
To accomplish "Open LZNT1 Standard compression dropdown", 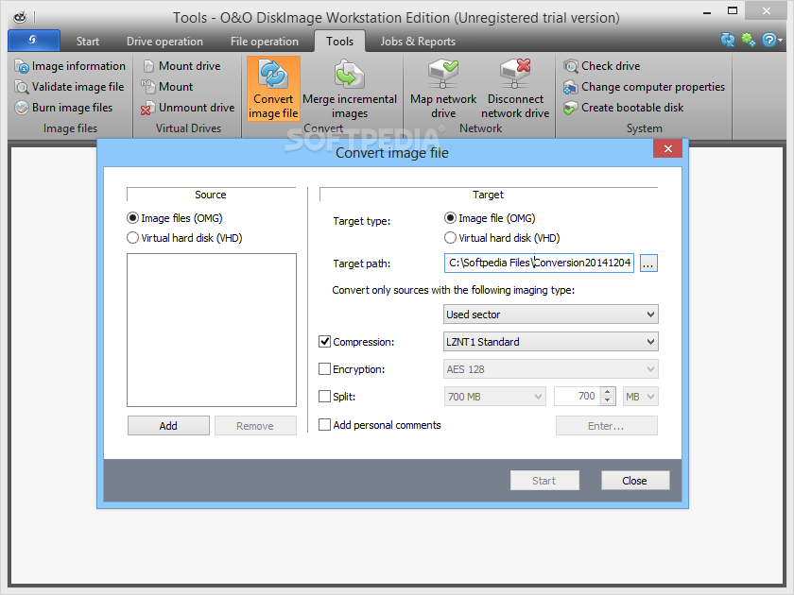I will (x=551, y=342).
